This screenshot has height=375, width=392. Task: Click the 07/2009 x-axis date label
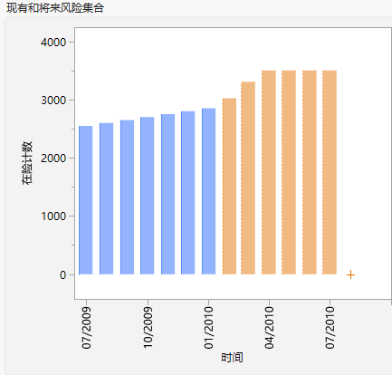(87, 328)
